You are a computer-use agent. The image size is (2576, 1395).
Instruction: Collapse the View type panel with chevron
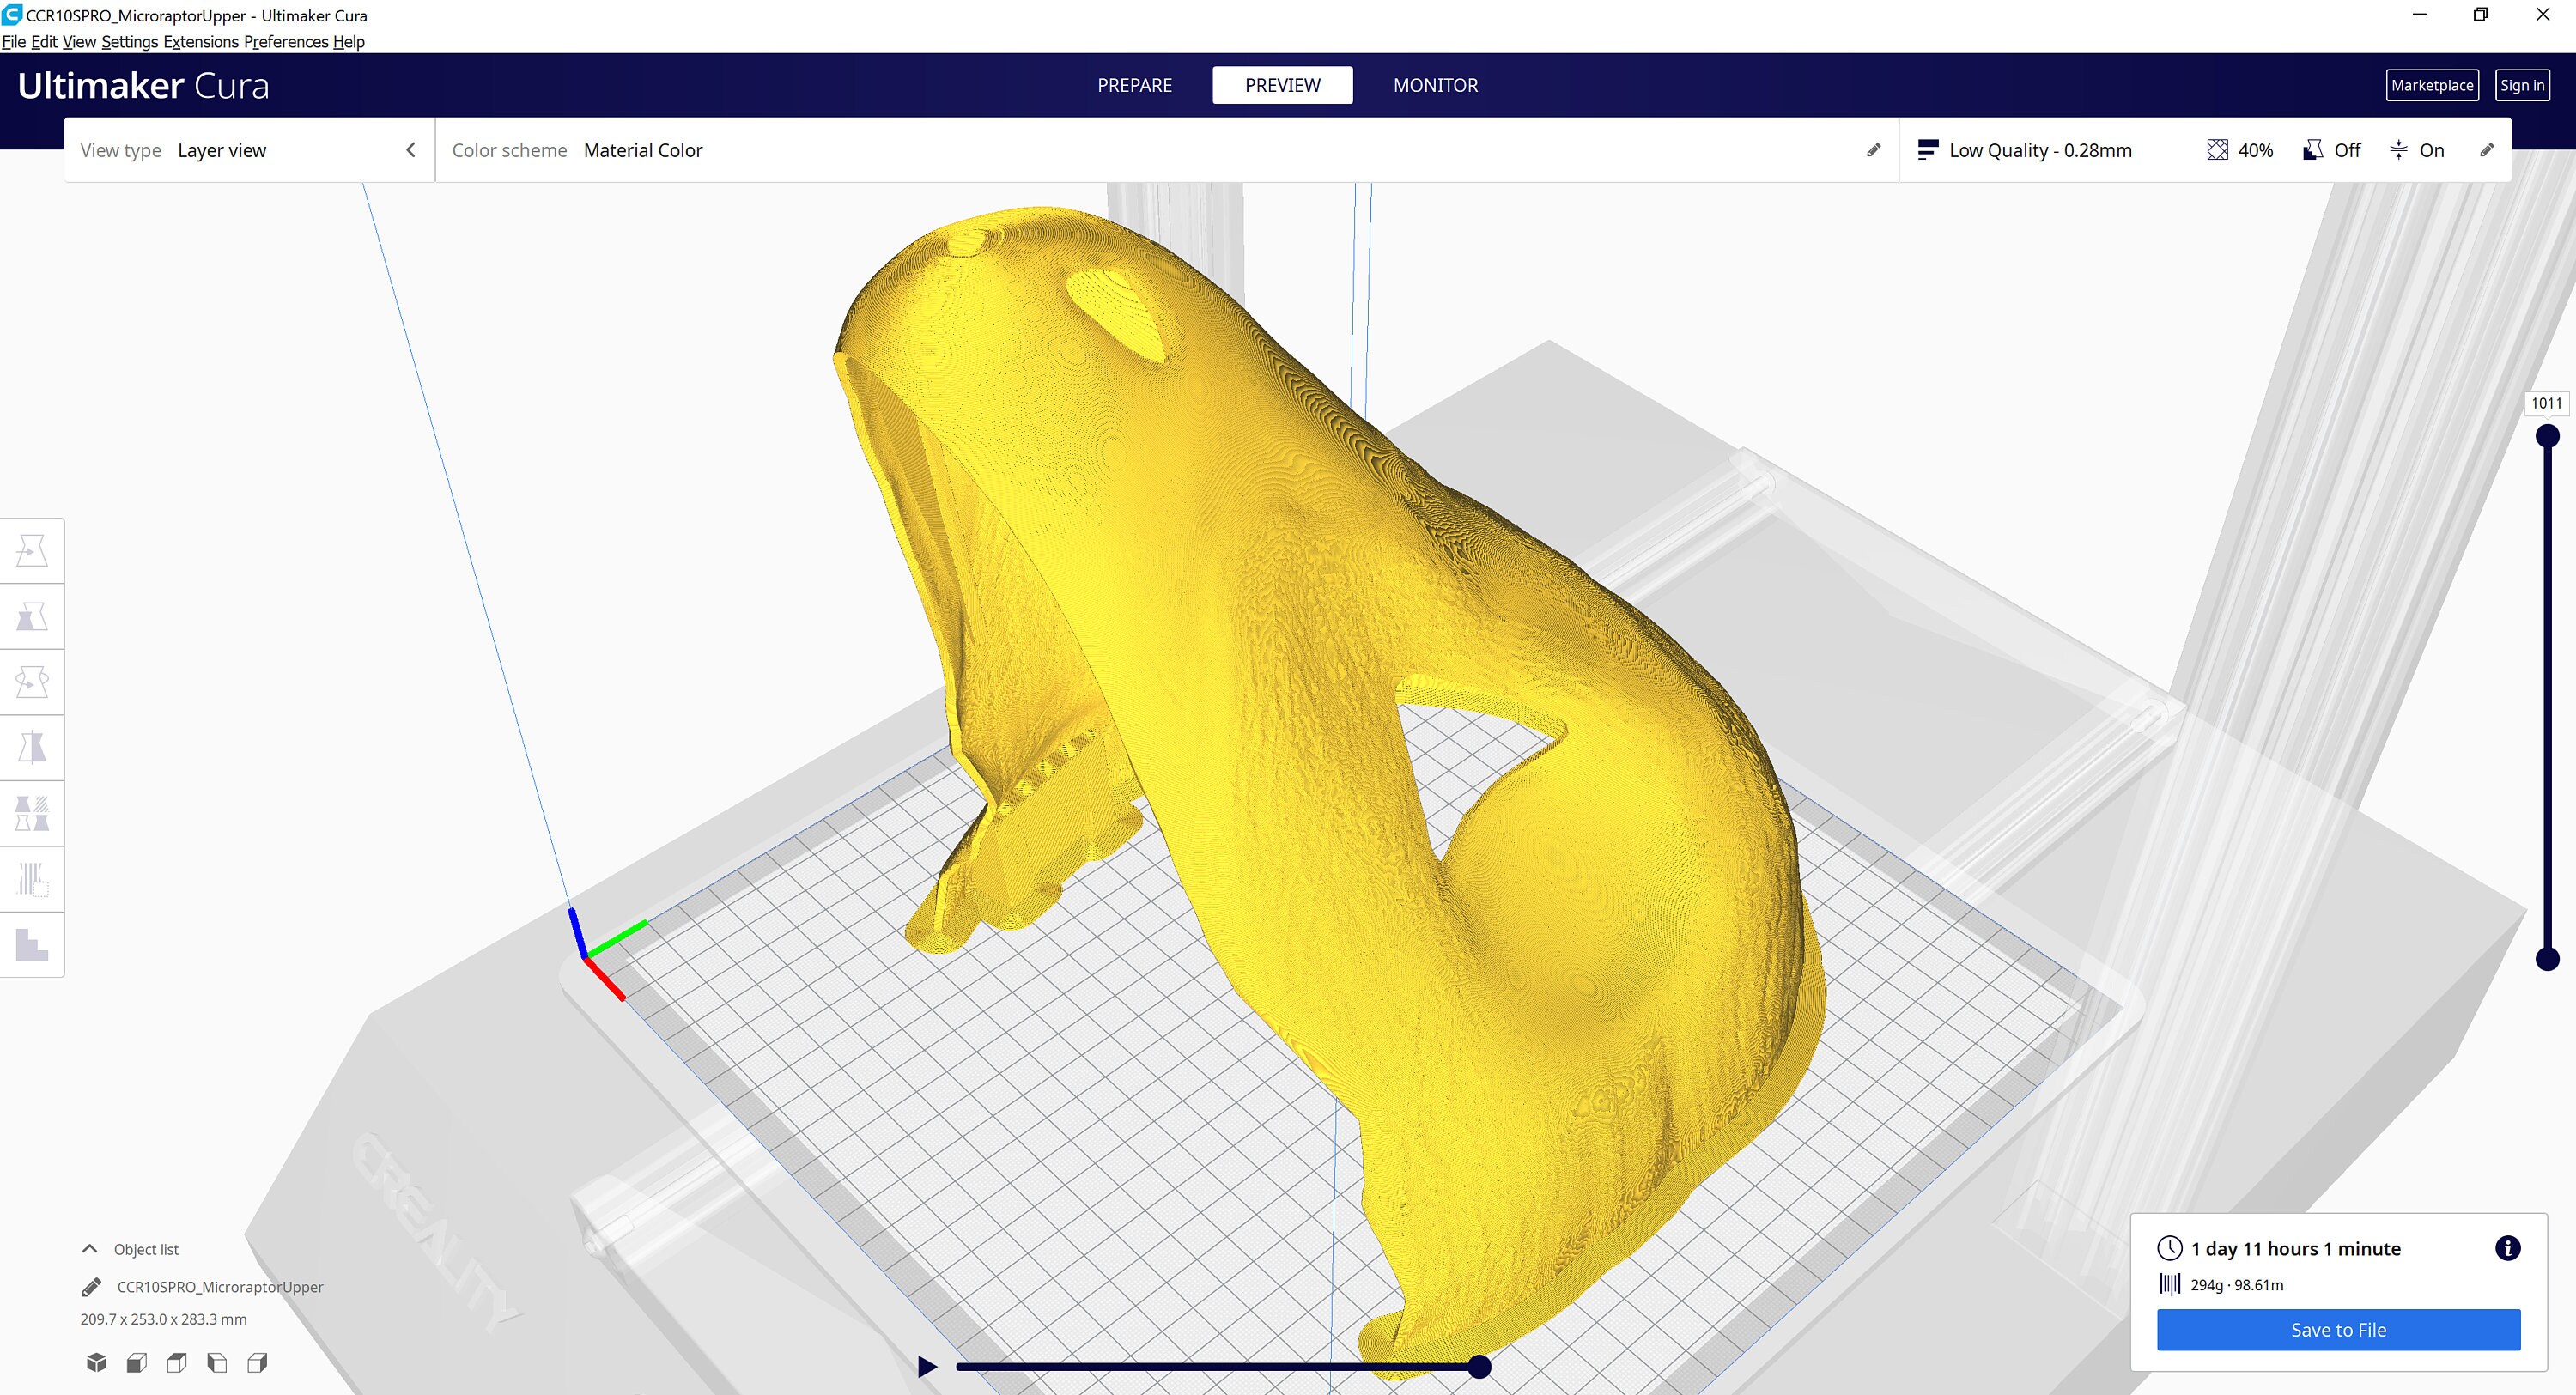[410, 150]
